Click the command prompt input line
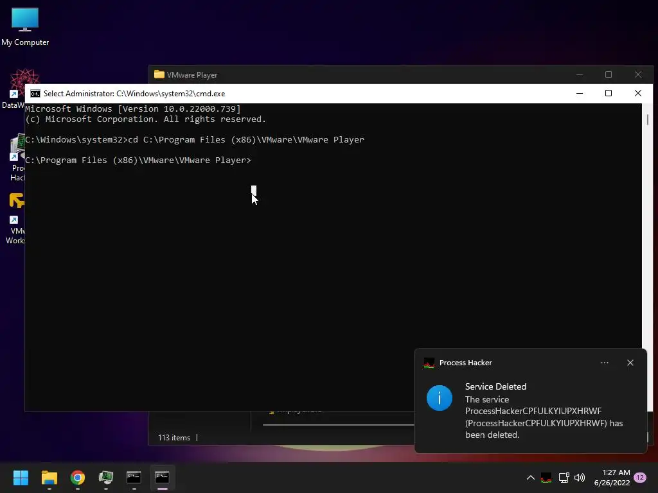This screenshot has height=493, width=658. point(138,160)
